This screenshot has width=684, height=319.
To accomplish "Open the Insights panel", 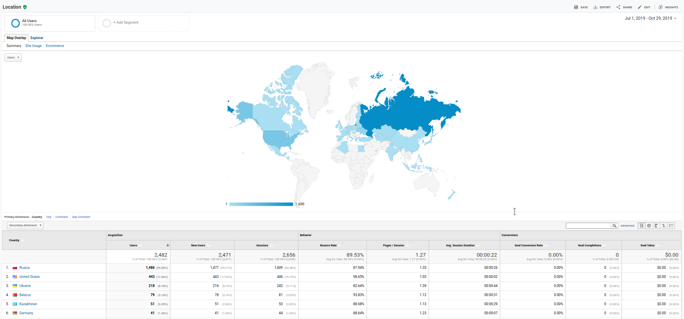I will pyautogui.click(x=669, y=7).
